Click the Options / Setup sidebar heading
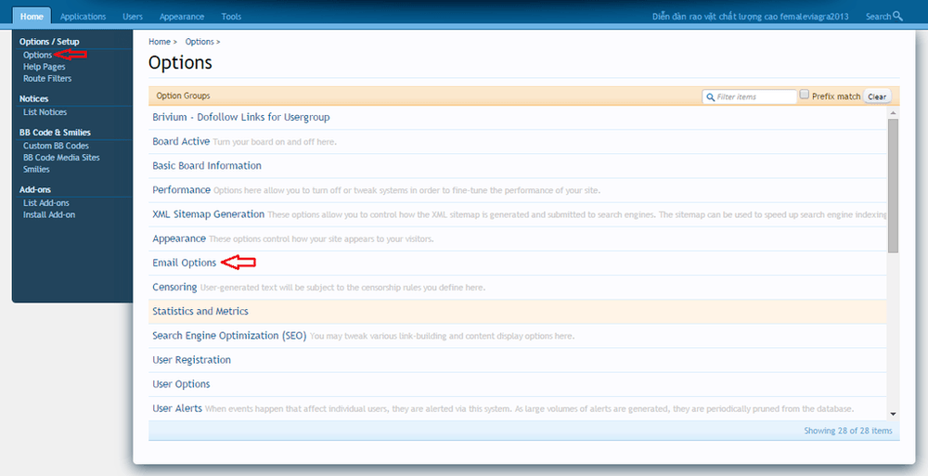 49,42
